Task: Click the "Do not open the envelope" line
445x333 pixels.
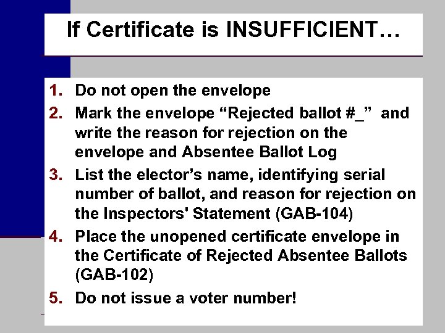Action: click(x=172, y=91)
